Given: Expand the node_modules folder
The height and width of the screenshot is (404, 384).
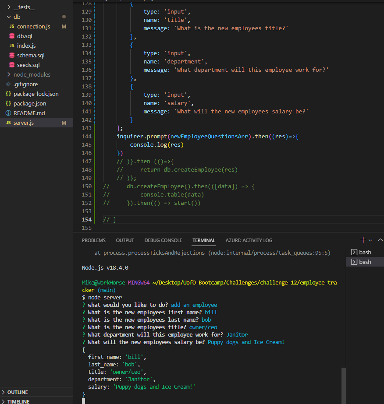Looking at the screenshot, I should [x=9, y=75].
